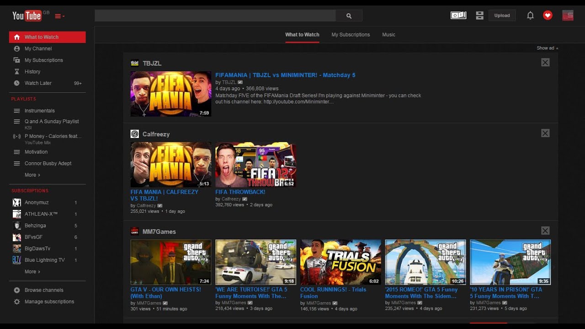This screenshot has width=585, height=329.
Task: Click the Instrumentals playlist list icon
Action: pos(17,111)
